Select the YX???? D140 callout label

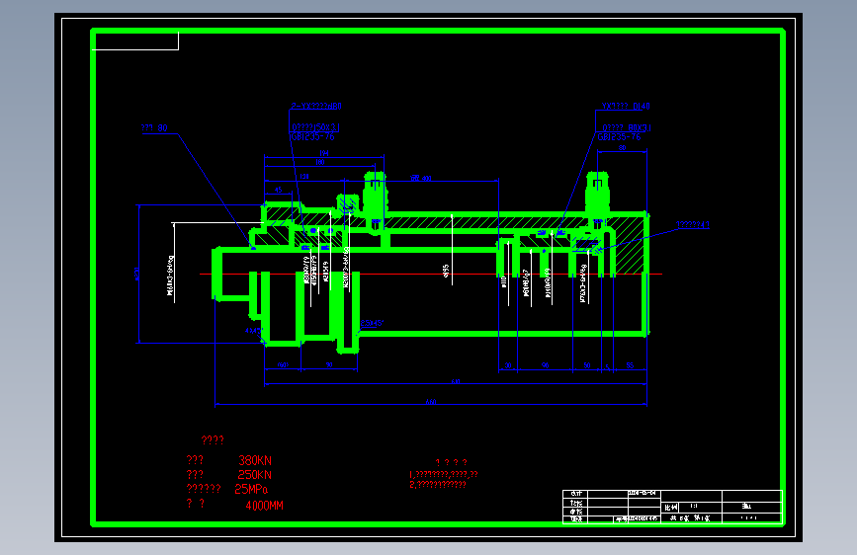tap(626, 106)
